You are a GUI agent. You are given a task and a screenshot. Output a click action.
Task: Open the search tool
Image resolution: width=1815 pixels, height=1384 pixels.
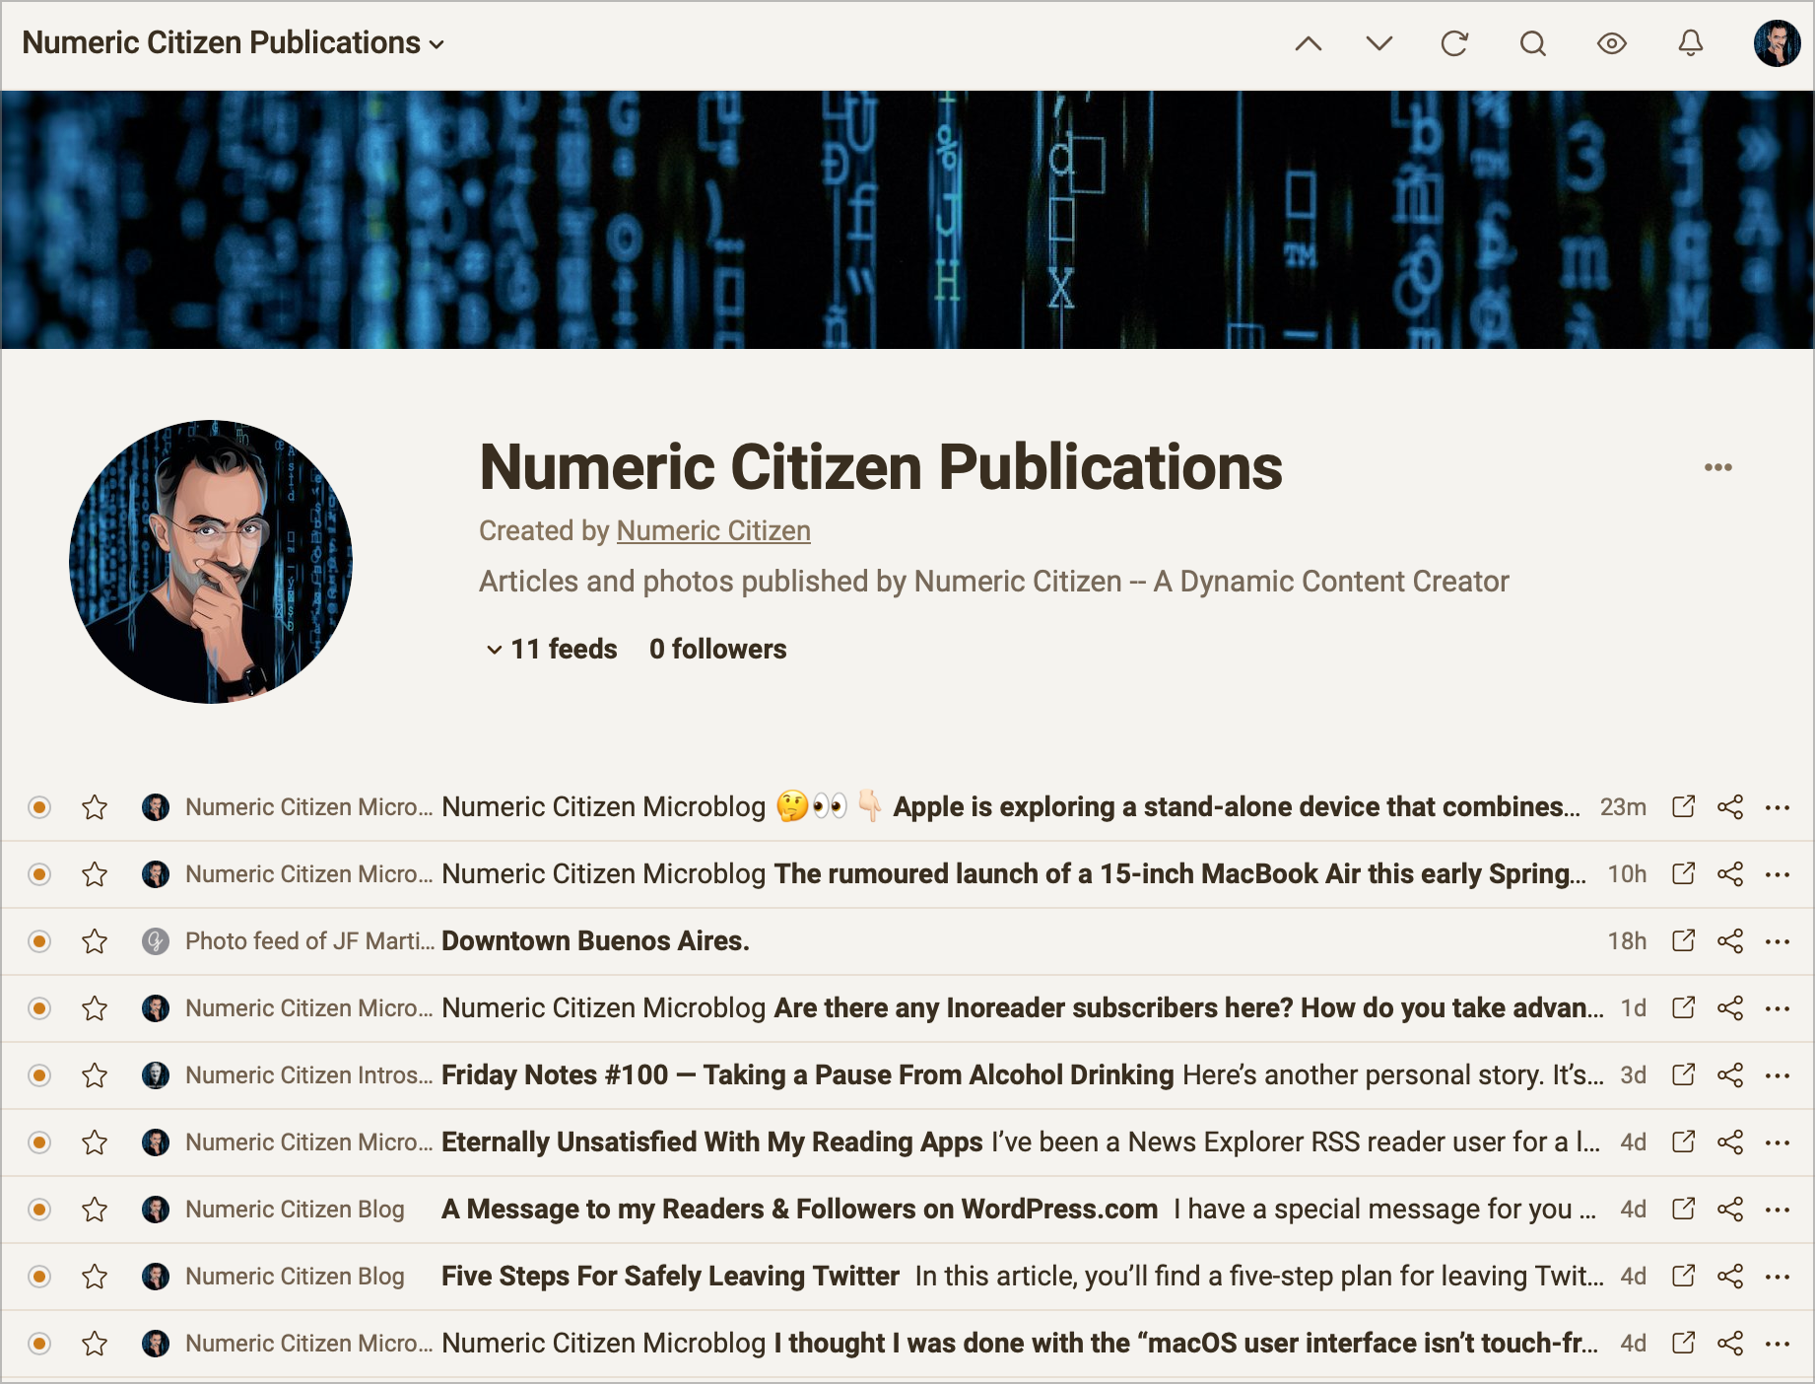1532,43
